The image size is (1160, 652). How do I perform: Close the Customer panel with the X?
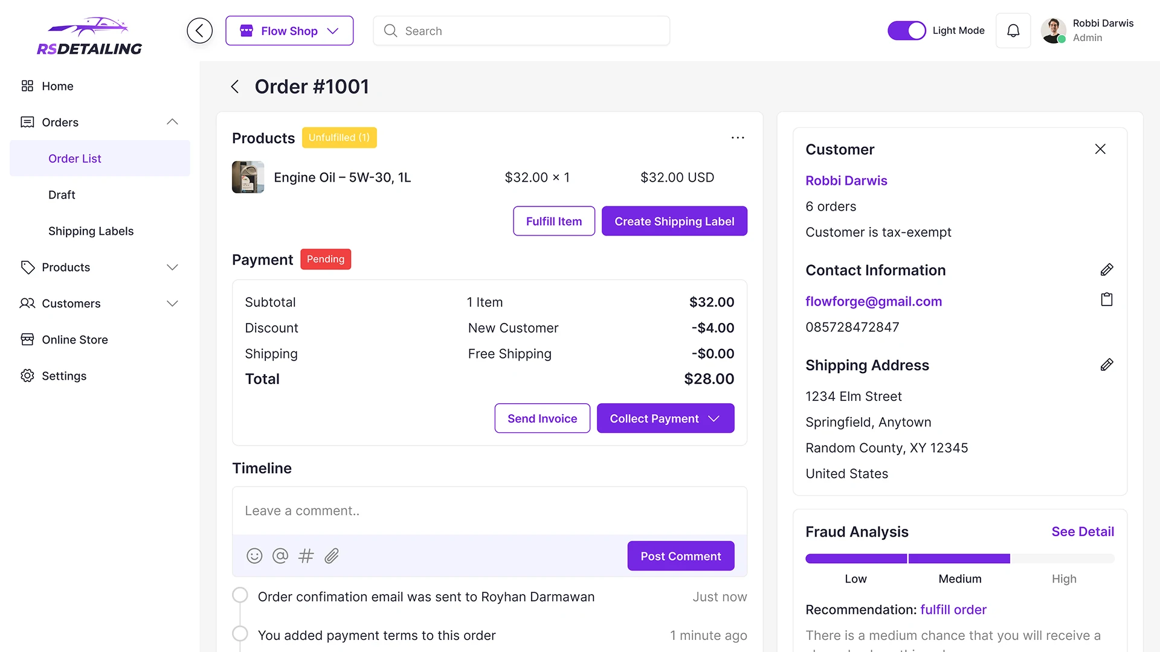(1100, 149)
